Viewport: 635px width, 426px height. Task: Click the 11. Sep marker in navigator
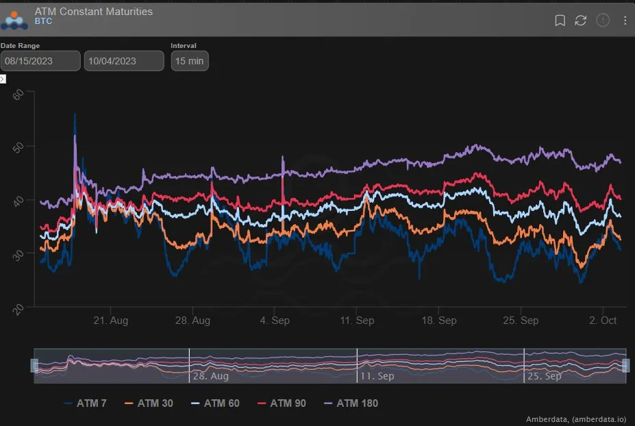tap(377, 376)
